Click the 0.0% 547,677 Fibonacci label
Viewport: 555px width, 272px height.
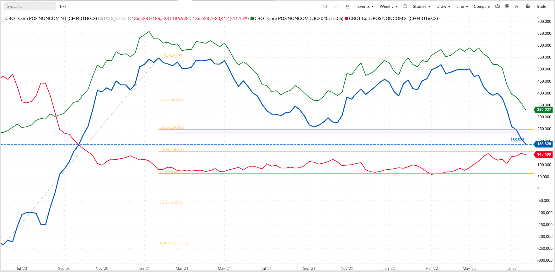tap(171, 56)
